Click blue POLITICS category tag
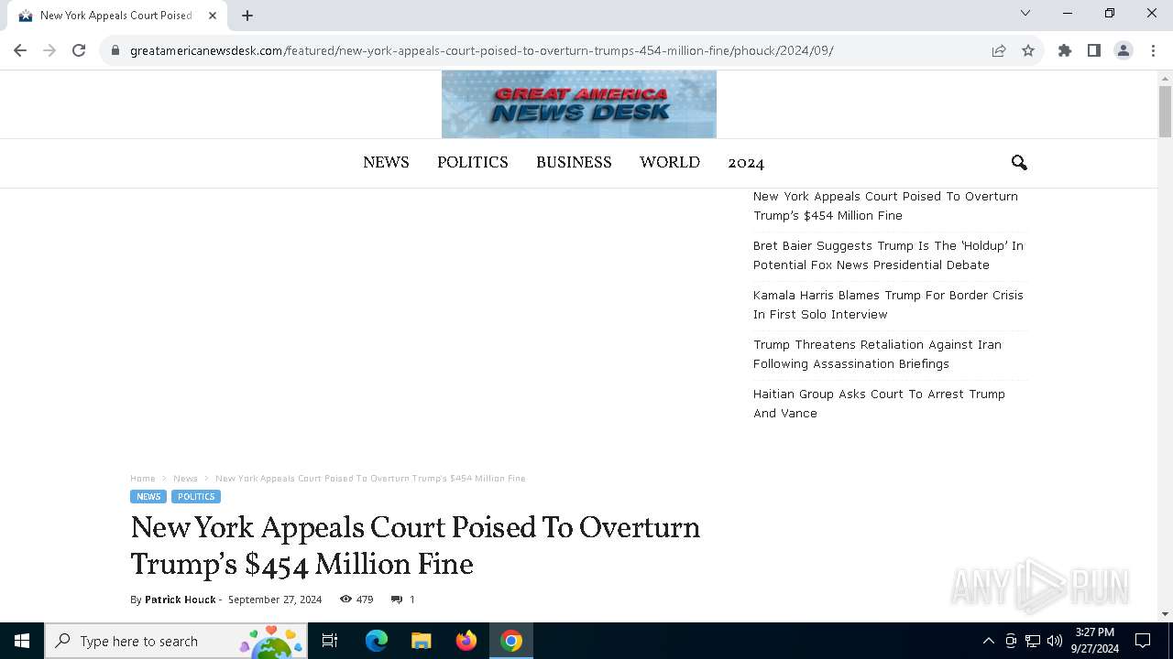Viewport: 1173px width, 659px height. tap(196, 497)
